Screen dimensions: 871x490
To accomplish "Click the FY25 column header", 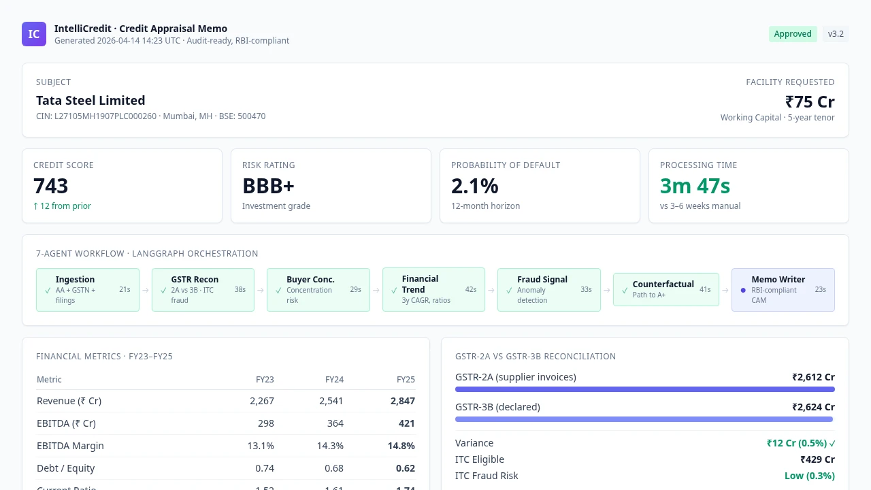I will [x=406, y=380].
